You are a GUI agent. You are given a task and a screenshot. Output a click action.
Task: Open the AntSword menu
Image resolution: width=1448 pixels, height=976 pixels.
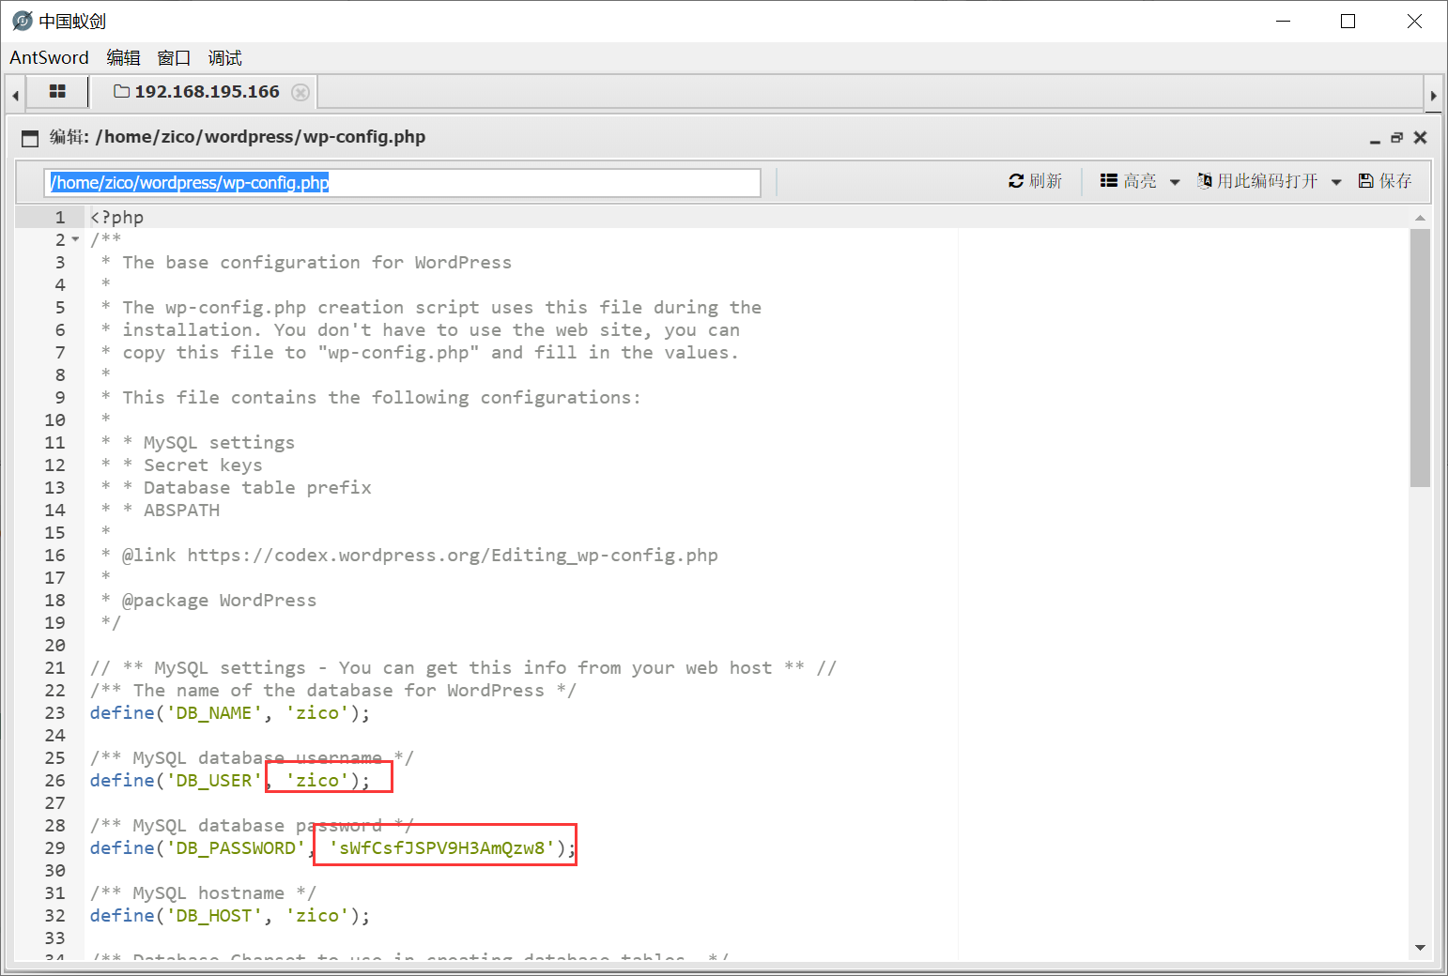tap(49, 57)
